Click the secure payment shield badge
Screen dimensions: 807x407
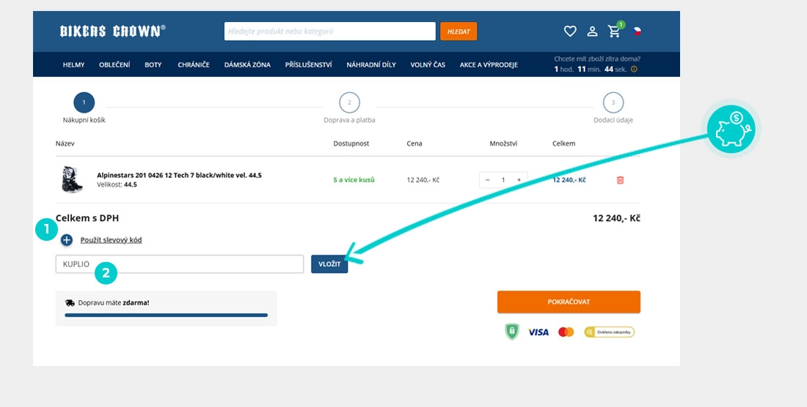pos(511,332)
